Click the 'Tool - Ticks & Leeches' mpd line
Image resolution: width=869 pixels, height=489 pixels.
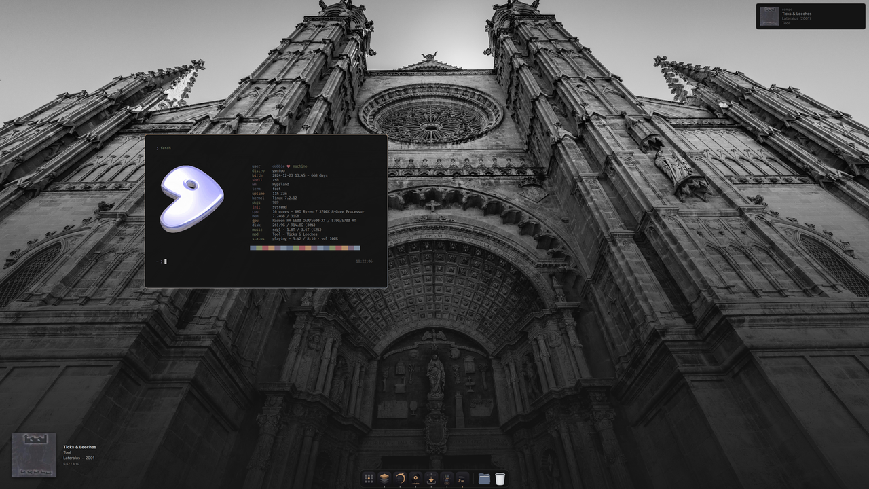295,234
